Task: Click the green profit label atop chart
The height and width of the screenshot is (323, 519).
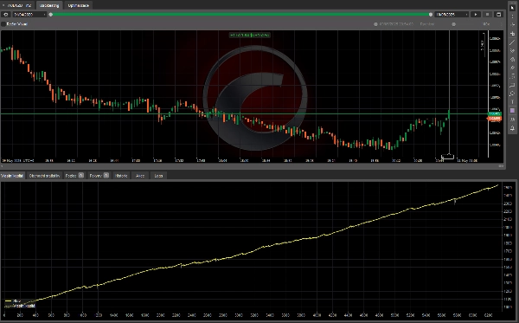Action: pyautogui.click(x=250, y=35)
